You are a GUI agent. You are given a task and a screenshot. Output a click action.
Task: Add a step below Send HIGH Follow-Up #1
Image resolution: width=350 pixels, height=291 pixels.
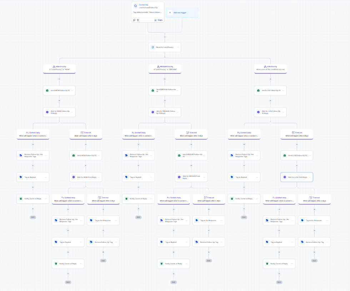(59, 101)
